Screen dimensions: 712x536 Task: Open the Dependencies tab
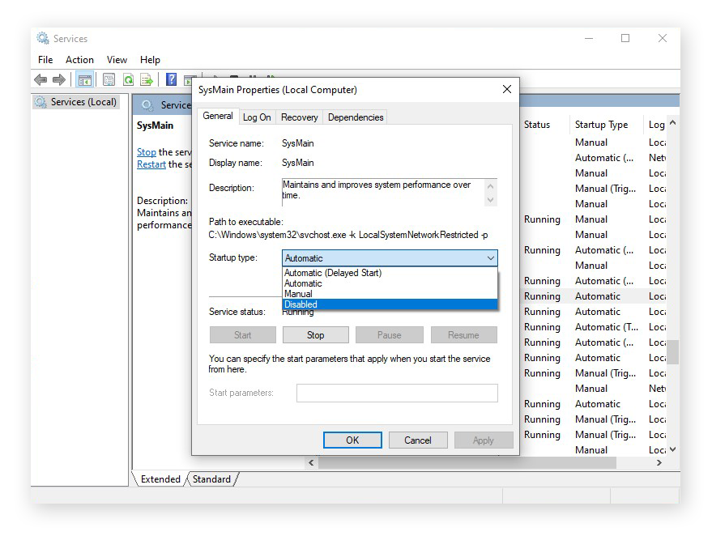click(x=355, y=117)
